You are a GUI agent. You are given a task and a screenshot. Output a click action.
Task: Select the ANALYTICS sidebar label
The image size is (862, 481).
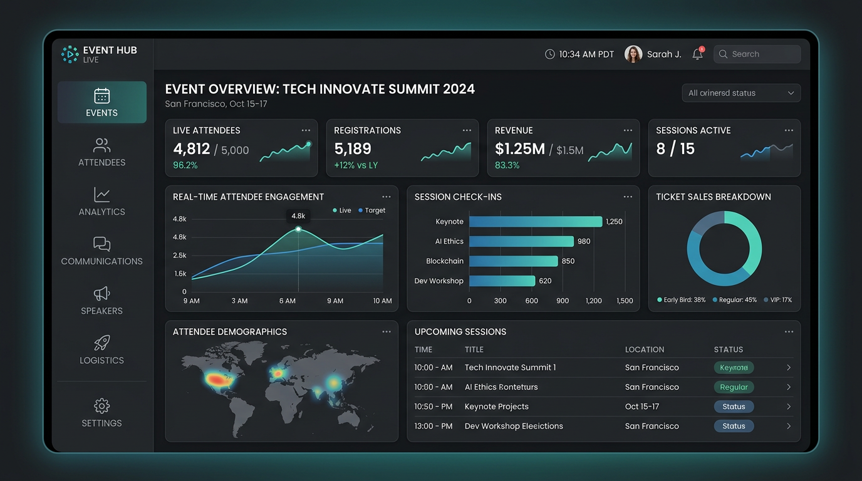tap(102, 212)
